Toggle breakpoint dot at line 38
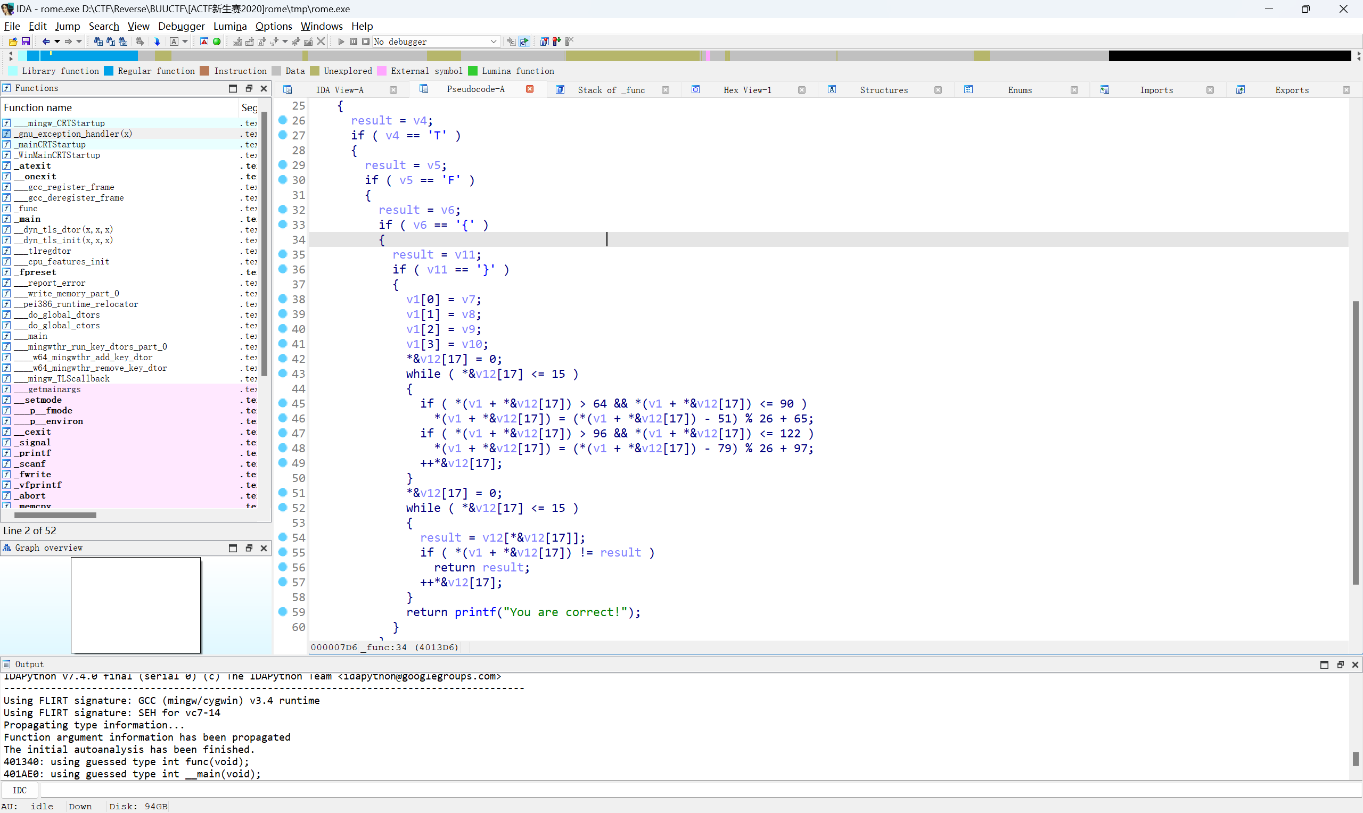The width and height of the screenshot is (1363, 813). click(x=283, y=298)
